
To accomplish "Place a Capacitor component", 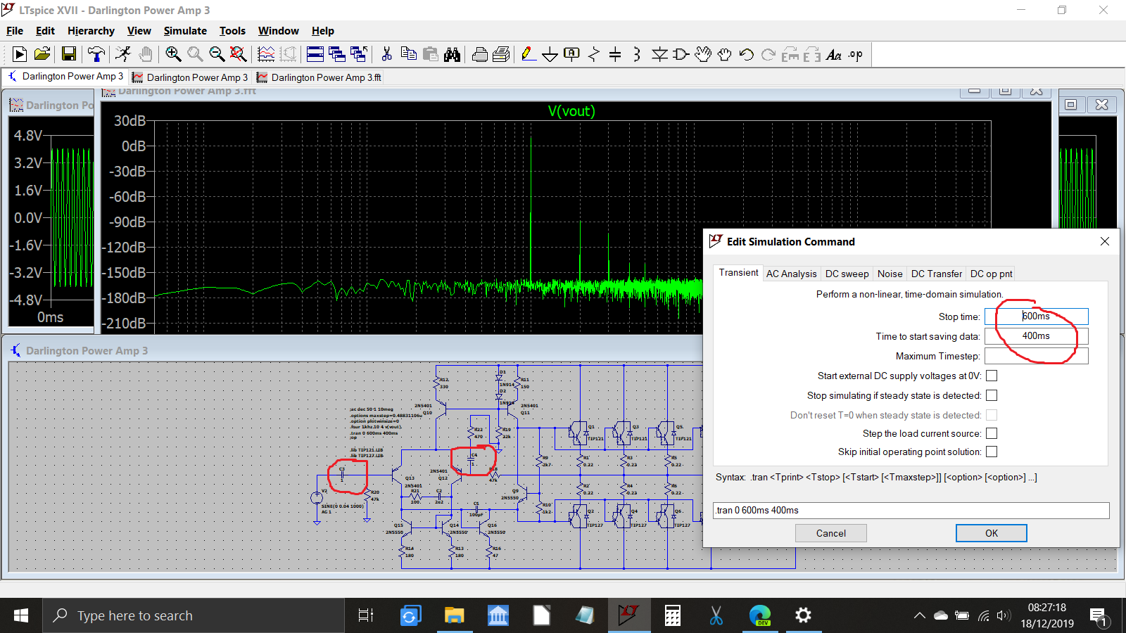I will pyautogui.click(x=615, y=54).
